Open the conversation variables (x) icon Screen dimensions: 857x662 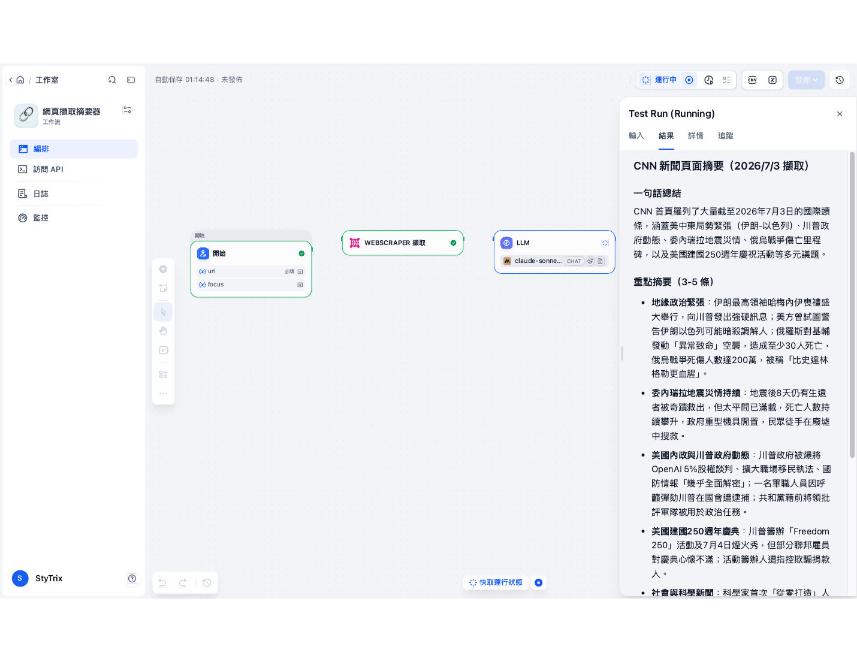[x=772, y=80]
